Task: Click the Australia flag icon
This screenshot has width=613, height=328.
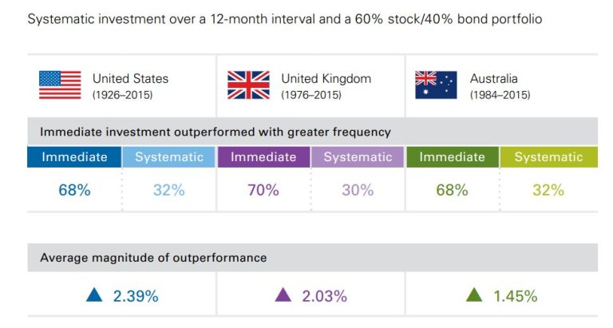Action: coord(436,85)
